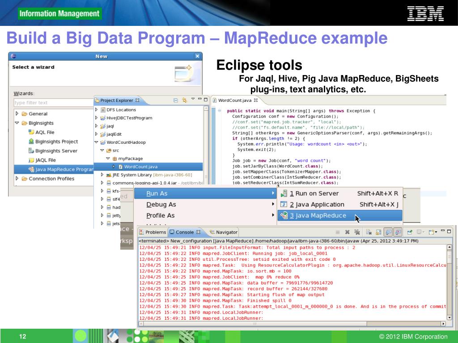The width and height of the screenshot is (458, 343).
Task: Switch to Navigator tab
Action: [224, 232]
